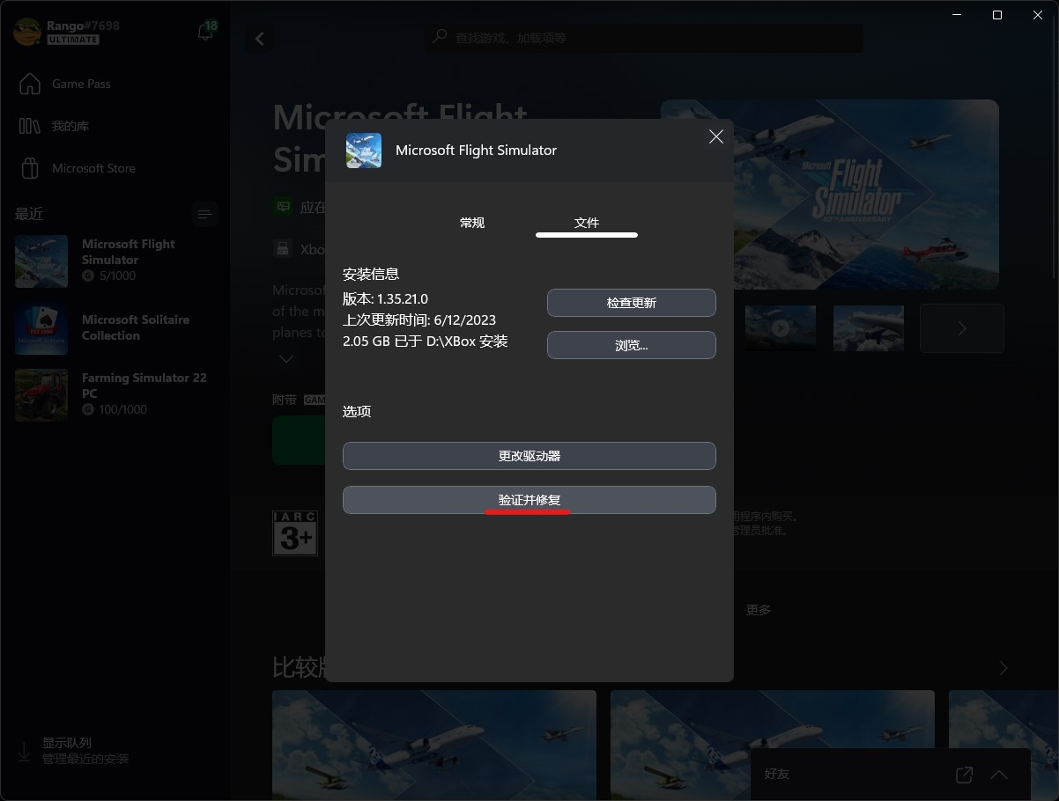Viewport: 1059px width, 801px height.
Task: Play the video thumbnail in gallery
Action: (x=781, y=328)
